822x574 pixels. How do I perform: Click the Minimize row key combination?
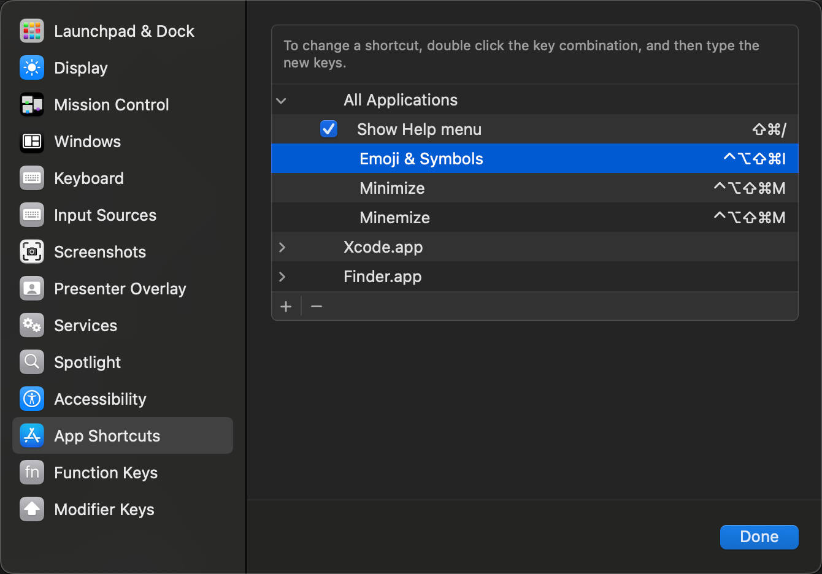(750, 188)
